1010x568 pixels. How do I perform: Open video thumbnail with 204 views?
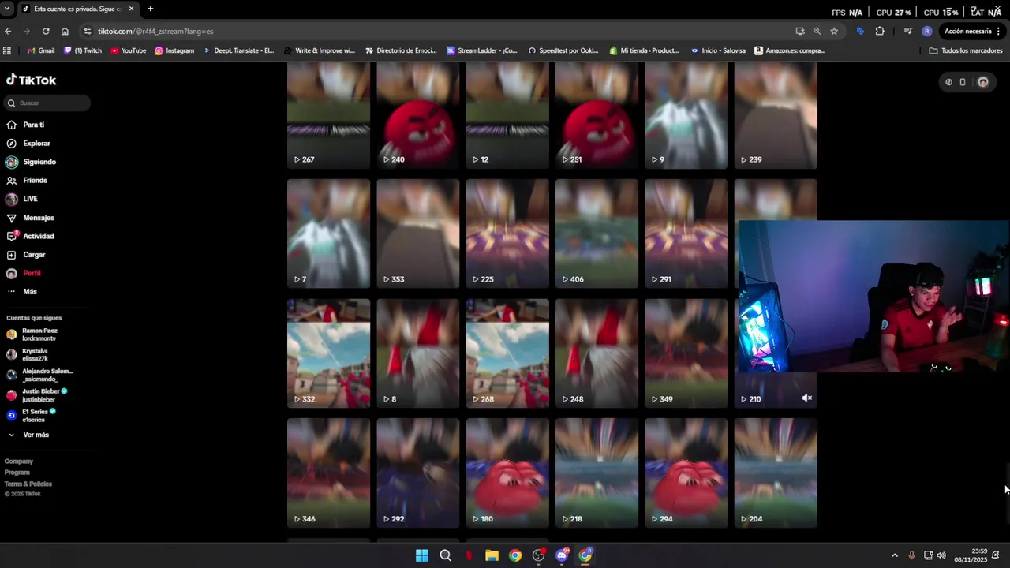pyautogui.click(x=776, y=473)
